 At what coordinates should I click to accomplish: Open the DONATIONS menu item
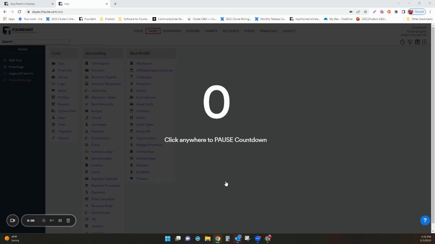[x=172, y=31]
